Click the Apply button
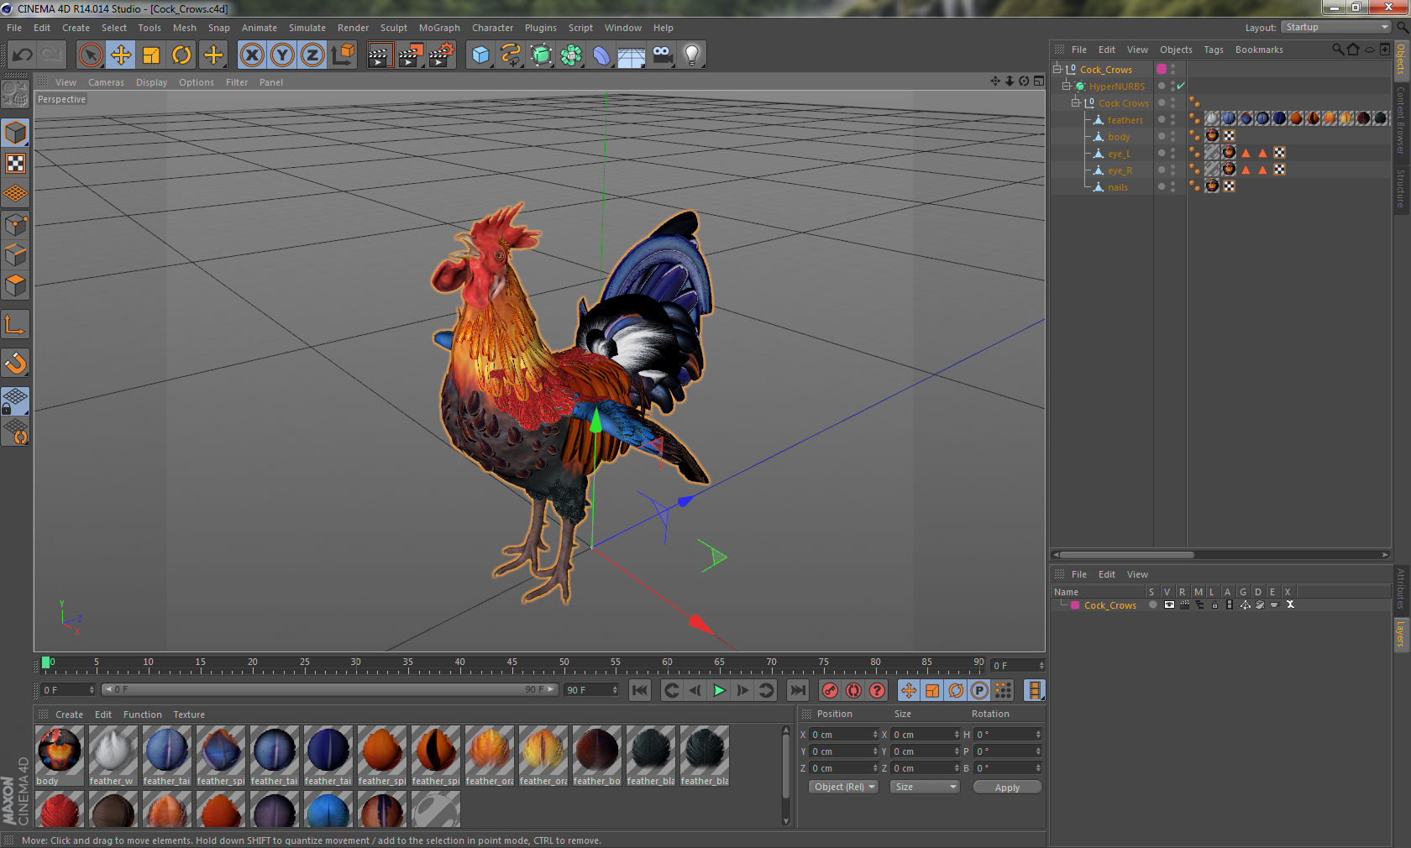The image size is (1411, 848). [x=1007, y=788]
